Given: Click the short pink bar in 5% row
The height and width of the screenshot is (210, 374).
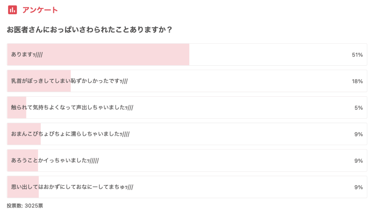Looking at the screenshot, I should (x=17, y=108).
